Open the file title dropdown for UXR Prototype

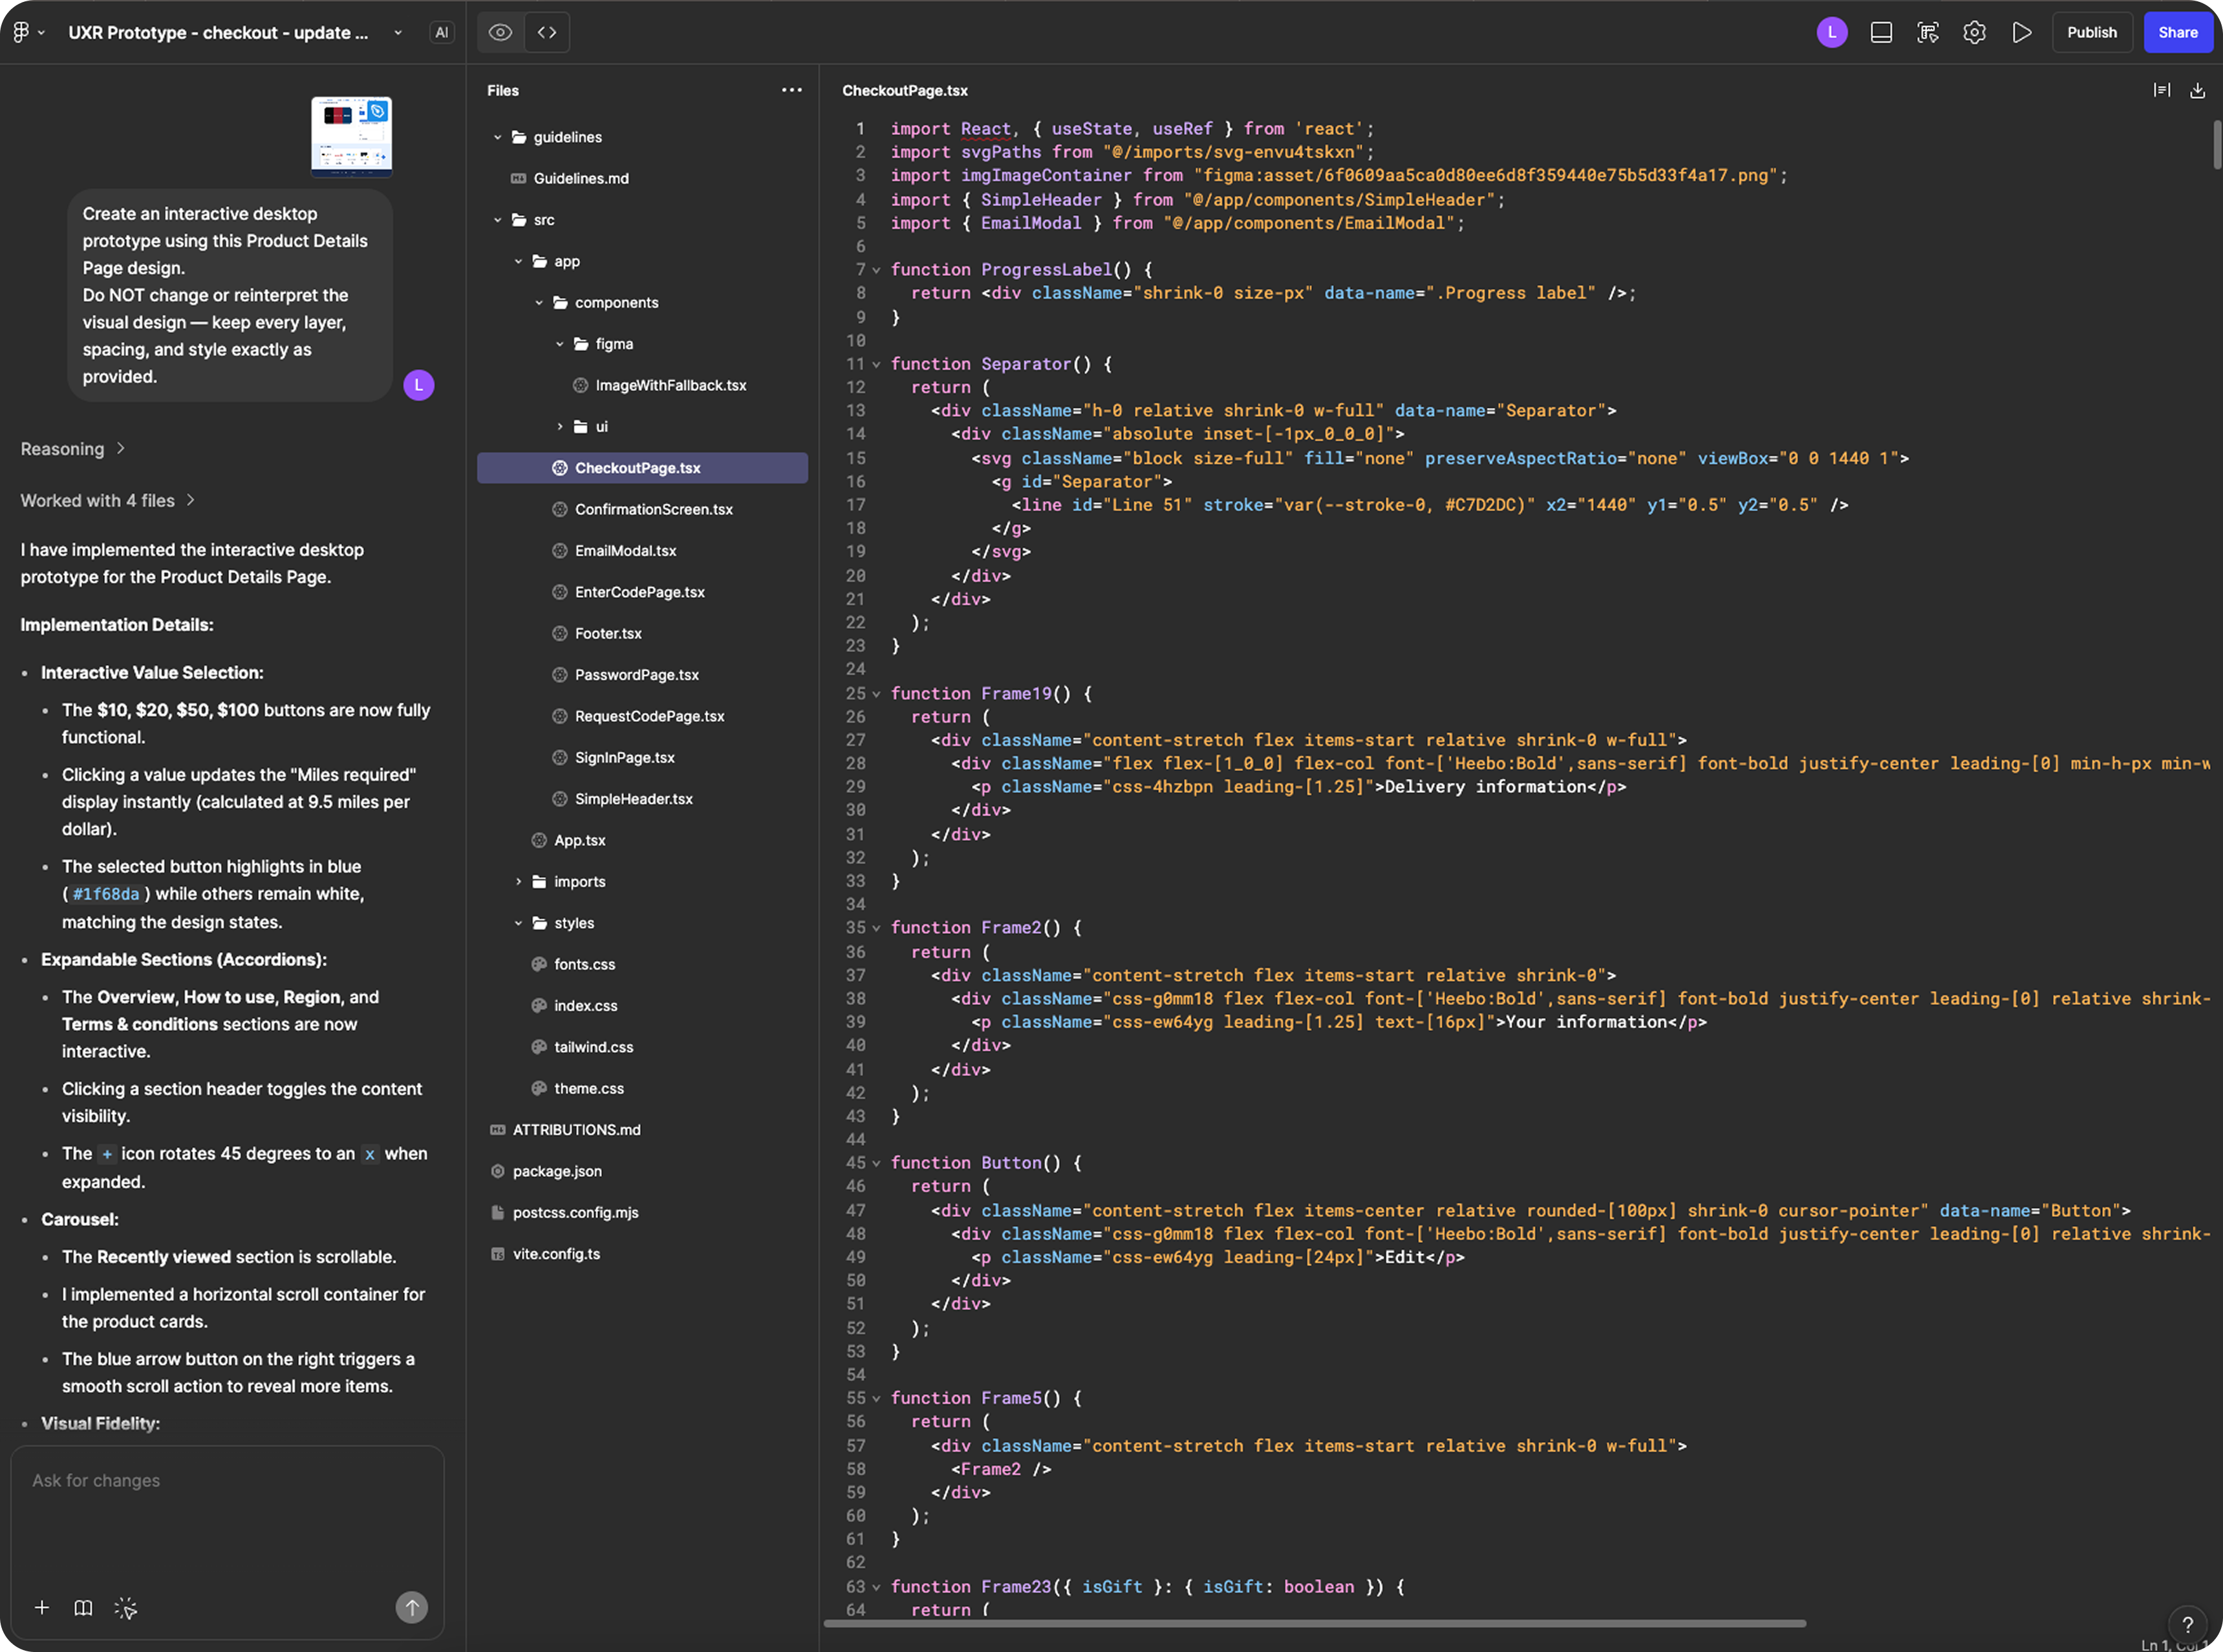(397, 32)
